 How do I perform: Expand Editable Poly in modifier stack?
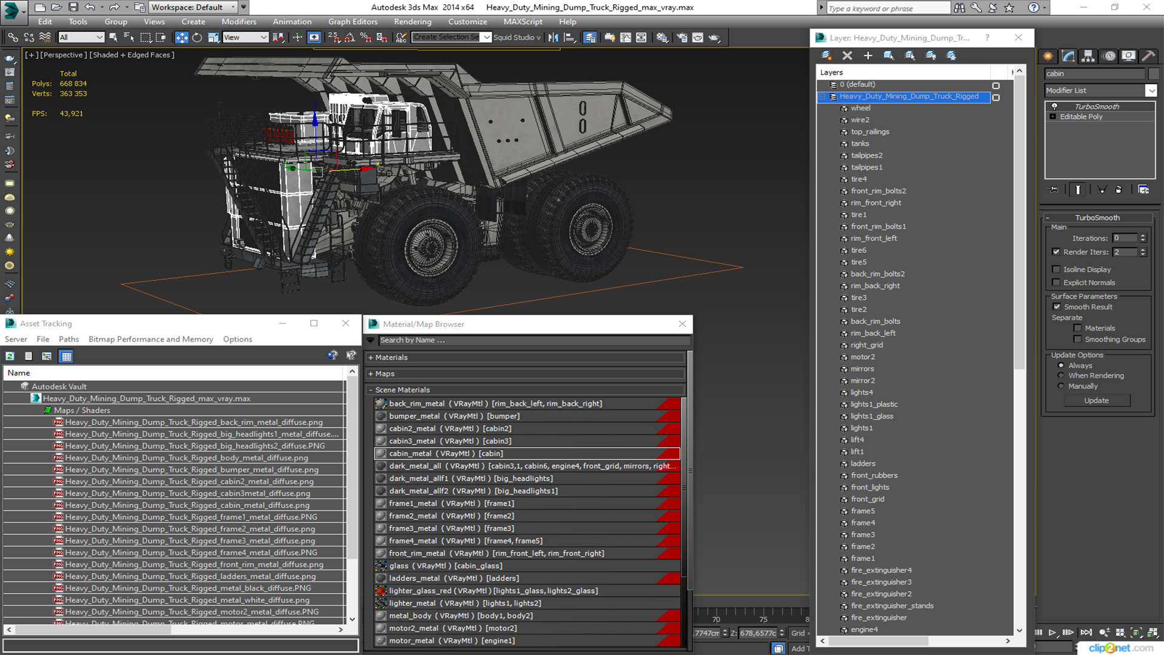tap(1053, 116)
